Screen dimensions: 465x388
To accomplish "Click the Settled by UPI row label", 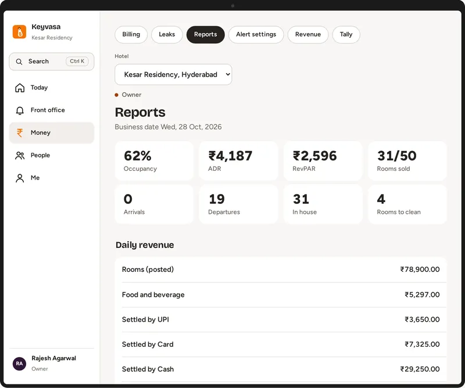I will click(145, 319).
